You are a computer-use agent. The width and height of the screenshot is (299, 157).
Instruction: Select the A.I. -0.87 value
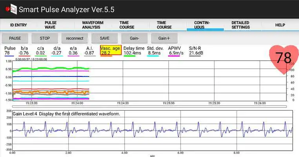pyautogui.click(x=89, y=51)
